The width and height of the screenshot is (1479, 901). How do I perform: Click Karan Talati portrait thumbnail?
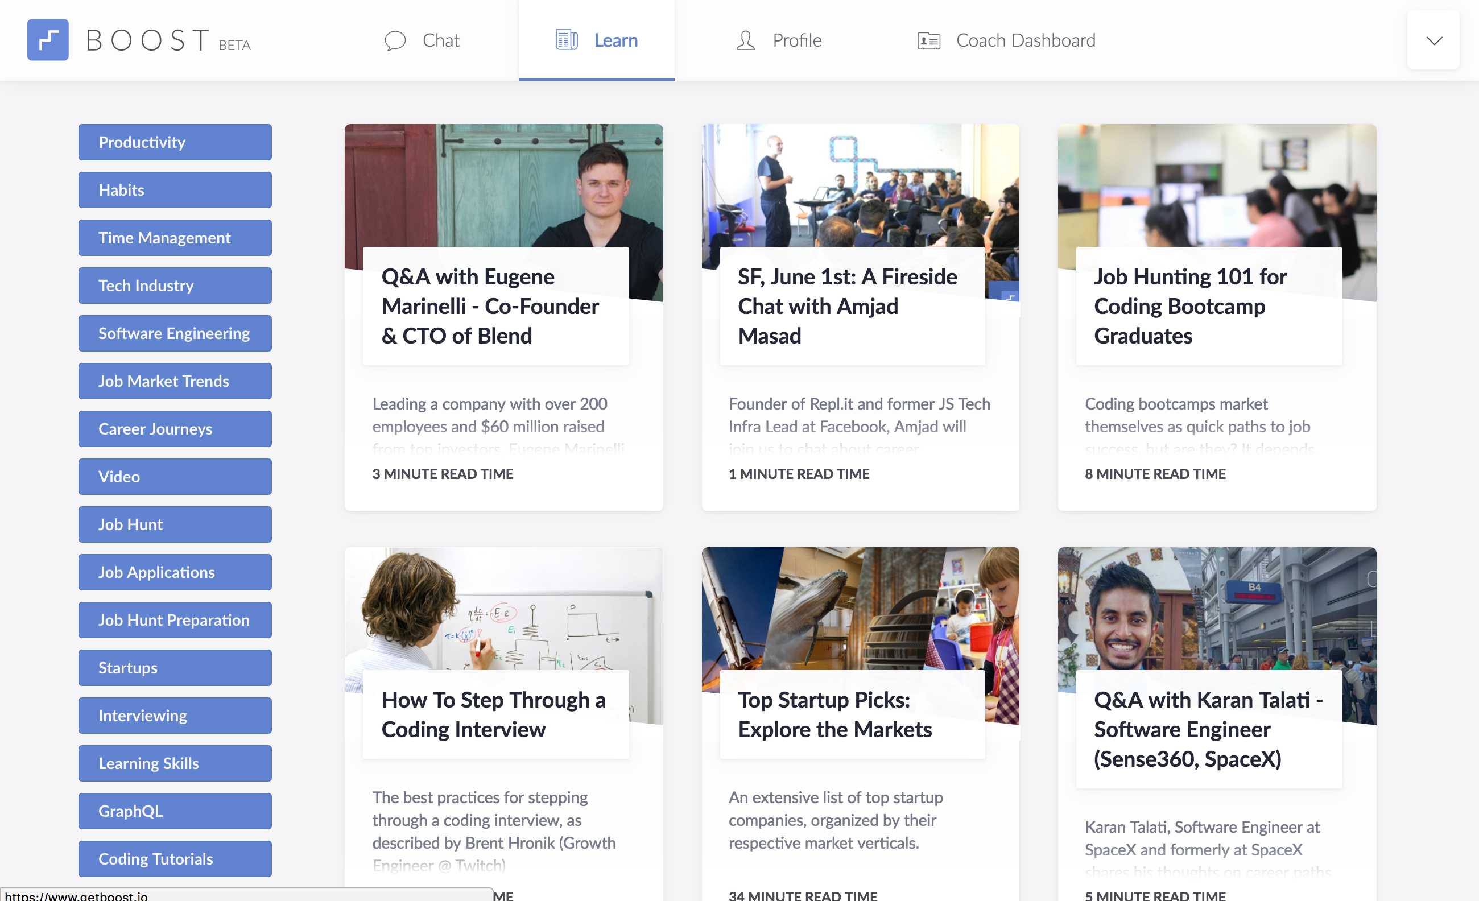pos(1217,608)
